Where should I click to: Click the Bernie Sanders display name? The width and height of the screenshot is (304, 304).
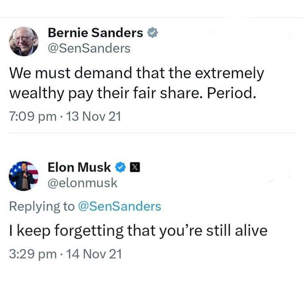95,33
